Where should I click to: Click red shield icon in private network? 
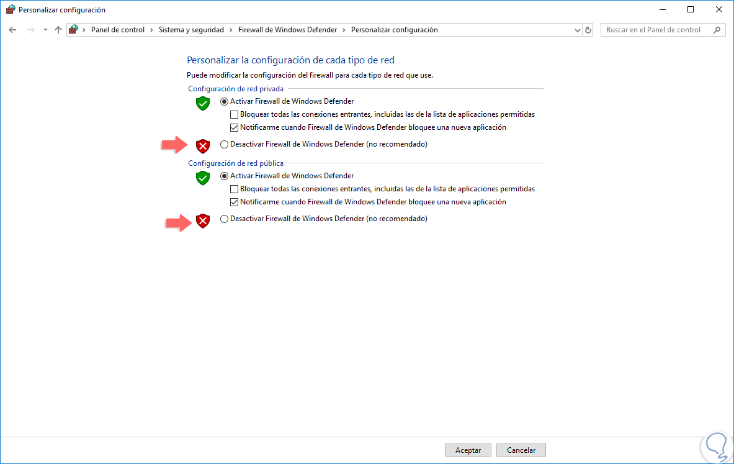click(203, 146)
